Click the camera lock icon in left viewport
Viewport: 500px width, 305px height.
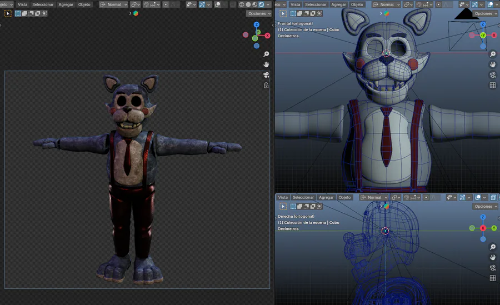[x=266, y=86]
